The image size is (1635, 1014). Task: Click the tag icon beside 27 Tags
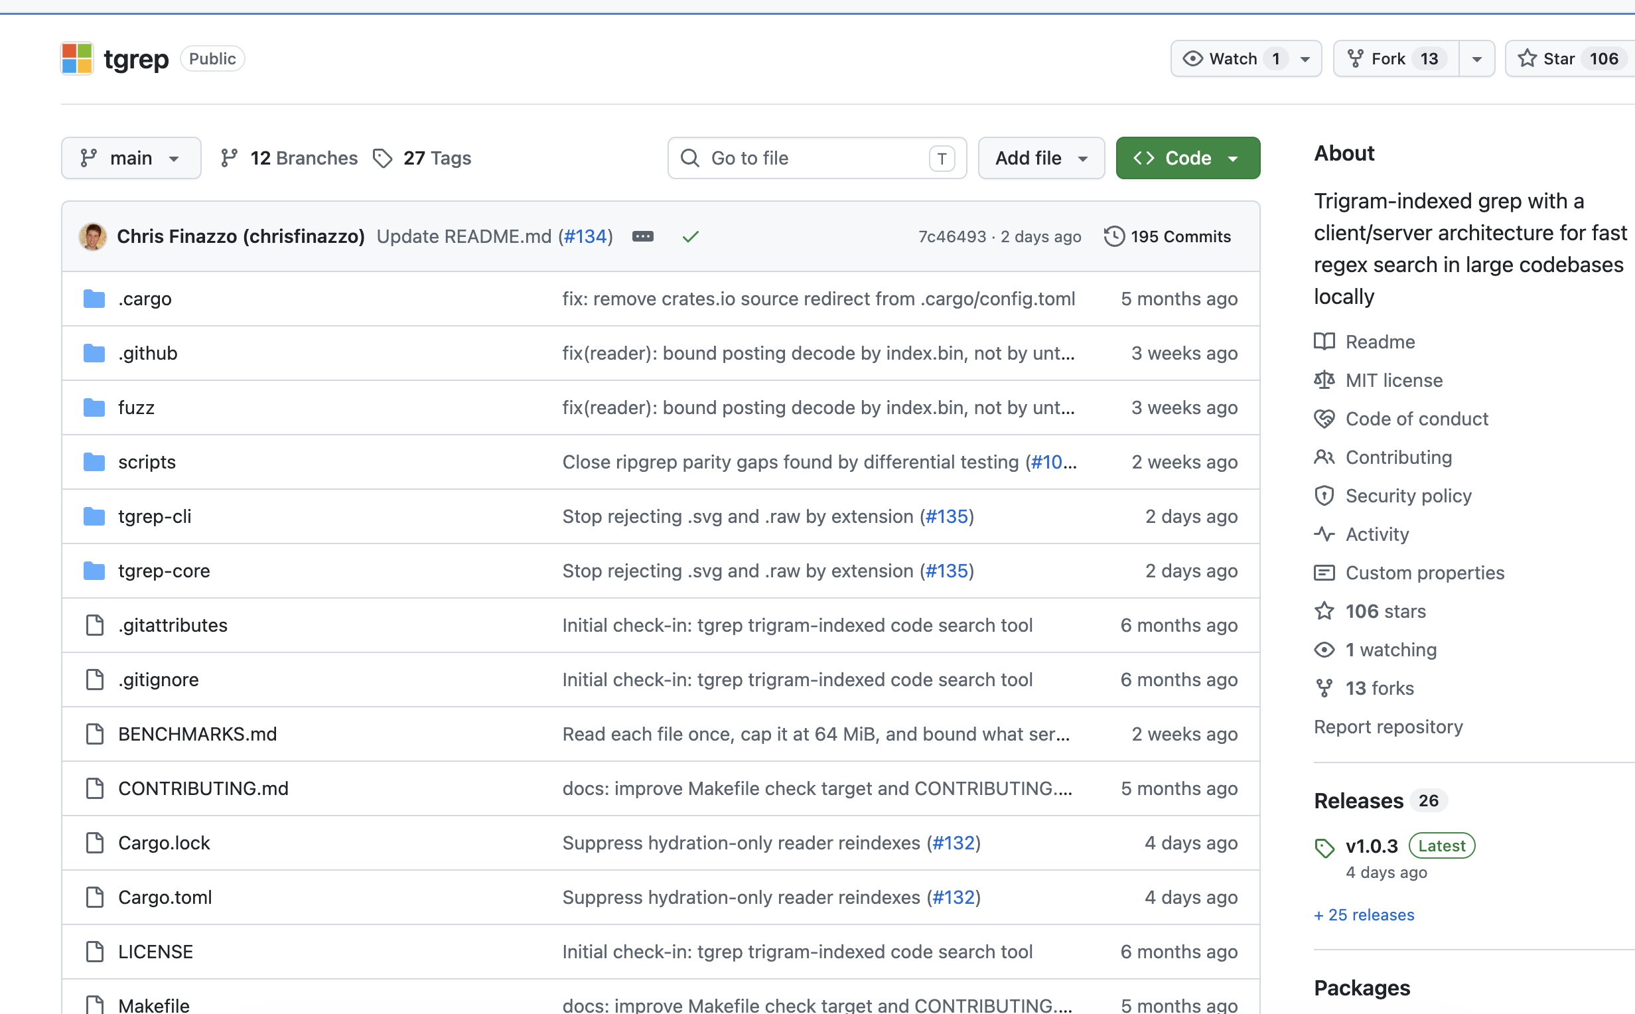point(382,158)
